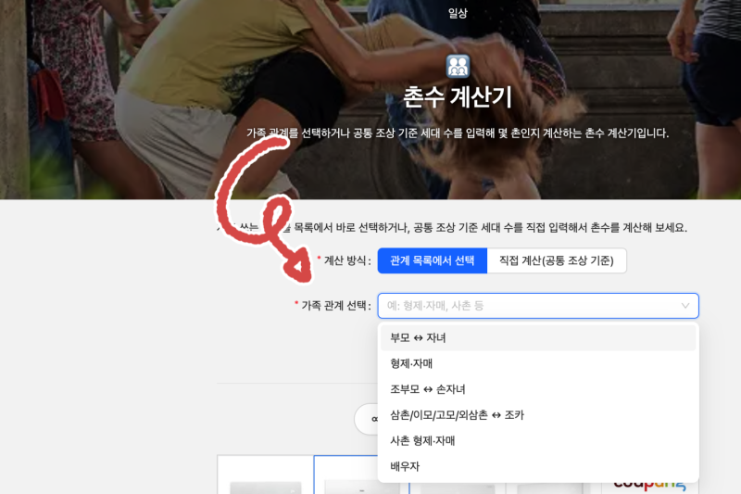Click the Coupang ad banner logo
The image size is (741, 494).
pyautogui.click(x=650, y=485)
